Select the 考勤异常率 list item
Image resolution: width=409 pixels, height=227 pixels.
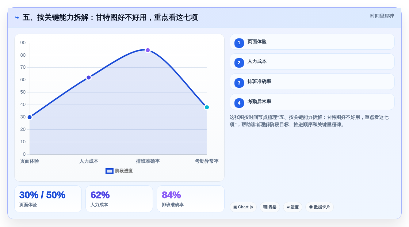coord(312,102)
